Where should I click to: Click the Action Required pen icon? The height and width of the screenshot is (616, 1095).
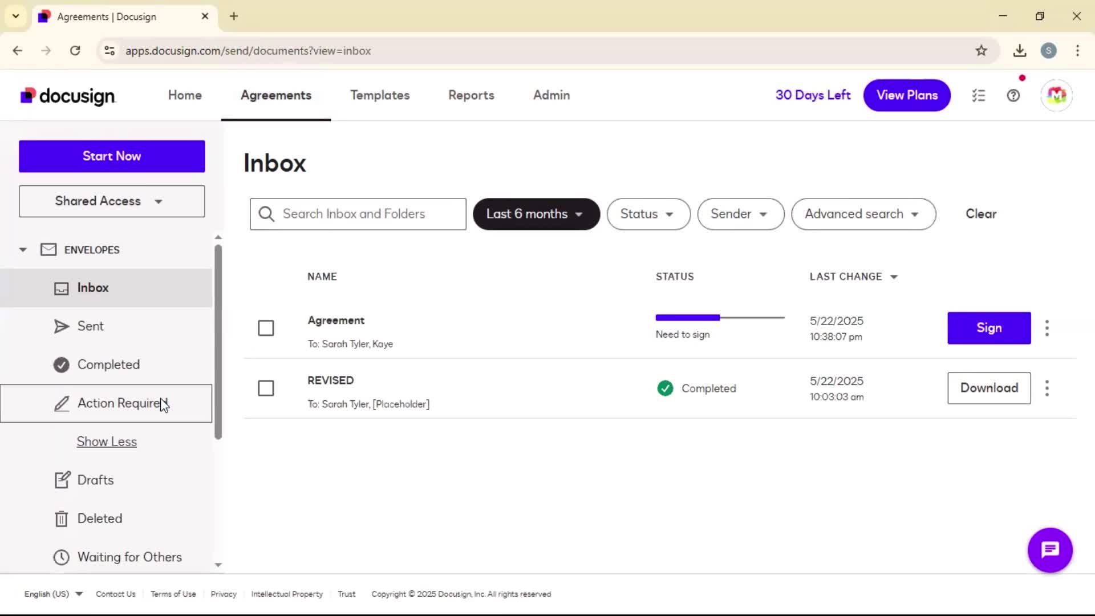click(61, 403)
